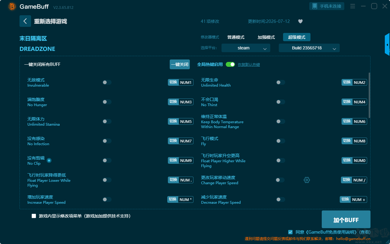Image resolution: width=390 pixels, height=244 pixels.
Task: Toggle the Invulnerable cheat switch
Action: [107, 82]
